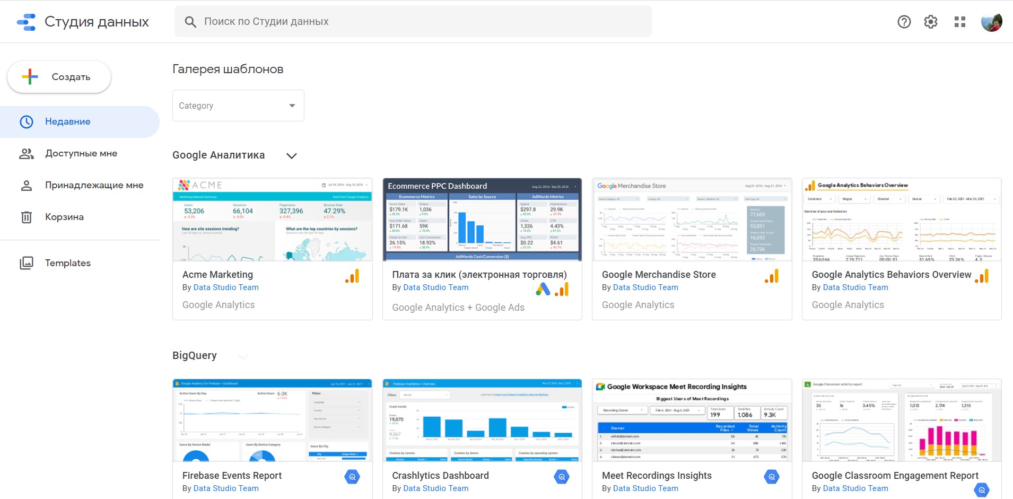Click the Crashlytics Dashboard title
The image size is (1013, 499).
point(440,476)
